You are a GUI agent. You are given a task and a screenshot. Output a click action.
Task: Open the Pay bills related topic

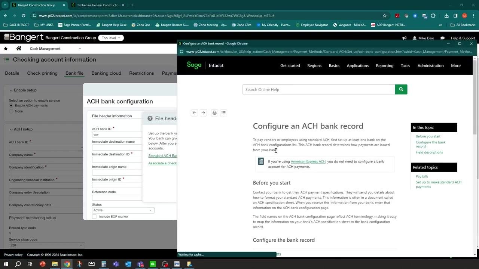pyautogui.click(x=422, y=176)
